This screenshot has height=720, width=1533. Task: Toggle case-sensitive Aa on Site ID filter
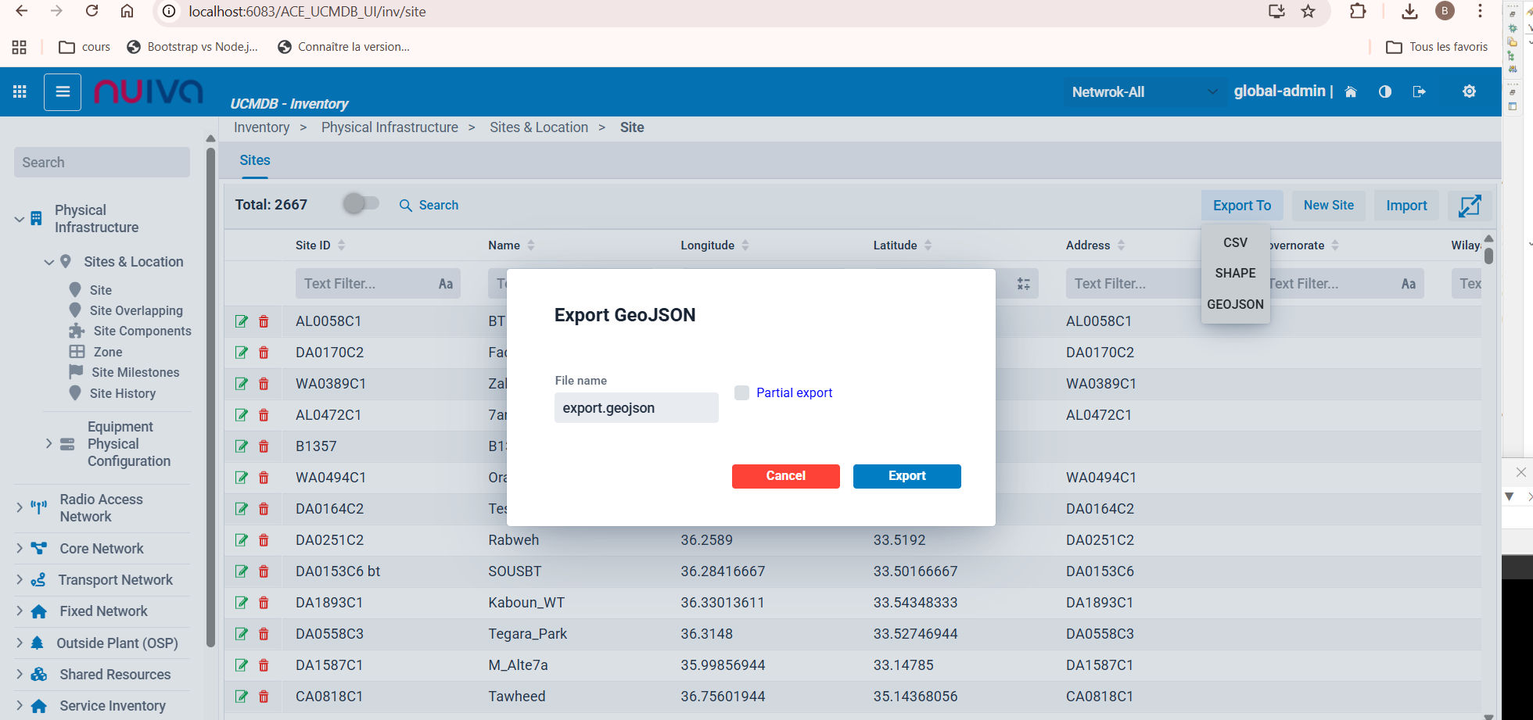coord(445,284)
